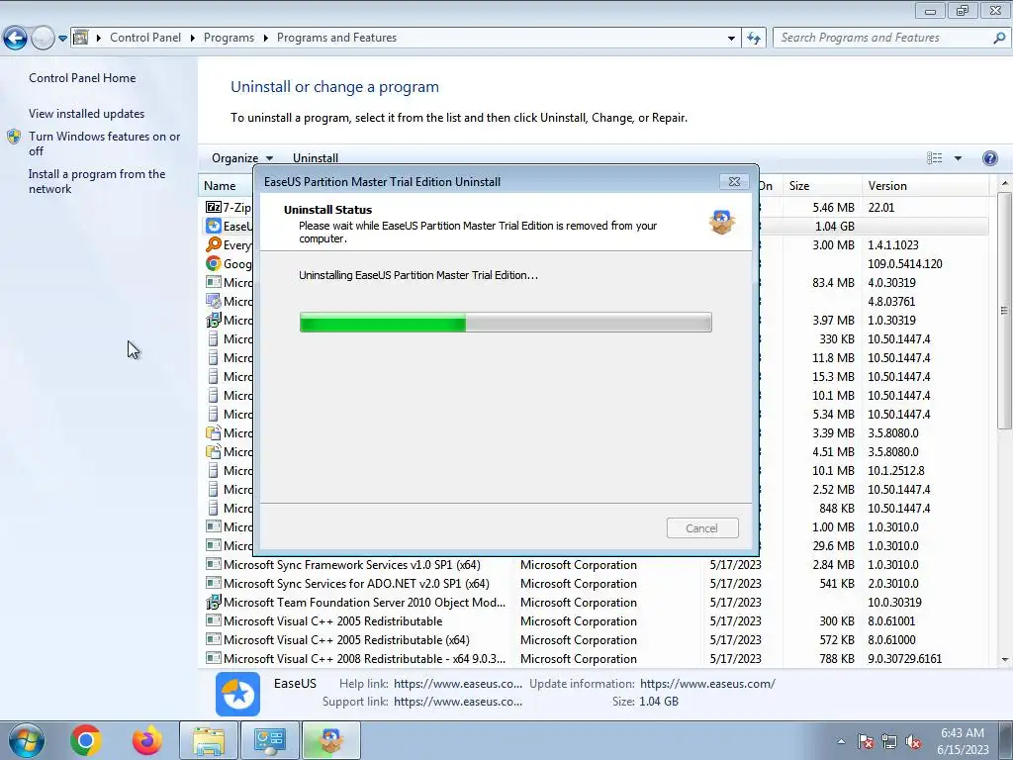The image size is (1013, 760).
Task: Cancel the EaseUS uninstall
Action: click(x=701, y=528)
